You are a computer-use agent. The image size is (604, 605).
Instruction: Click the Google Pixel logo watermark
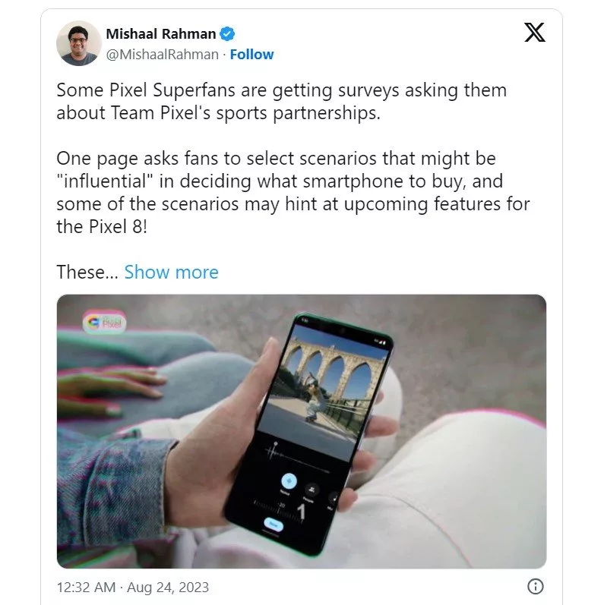click(106, 322)
